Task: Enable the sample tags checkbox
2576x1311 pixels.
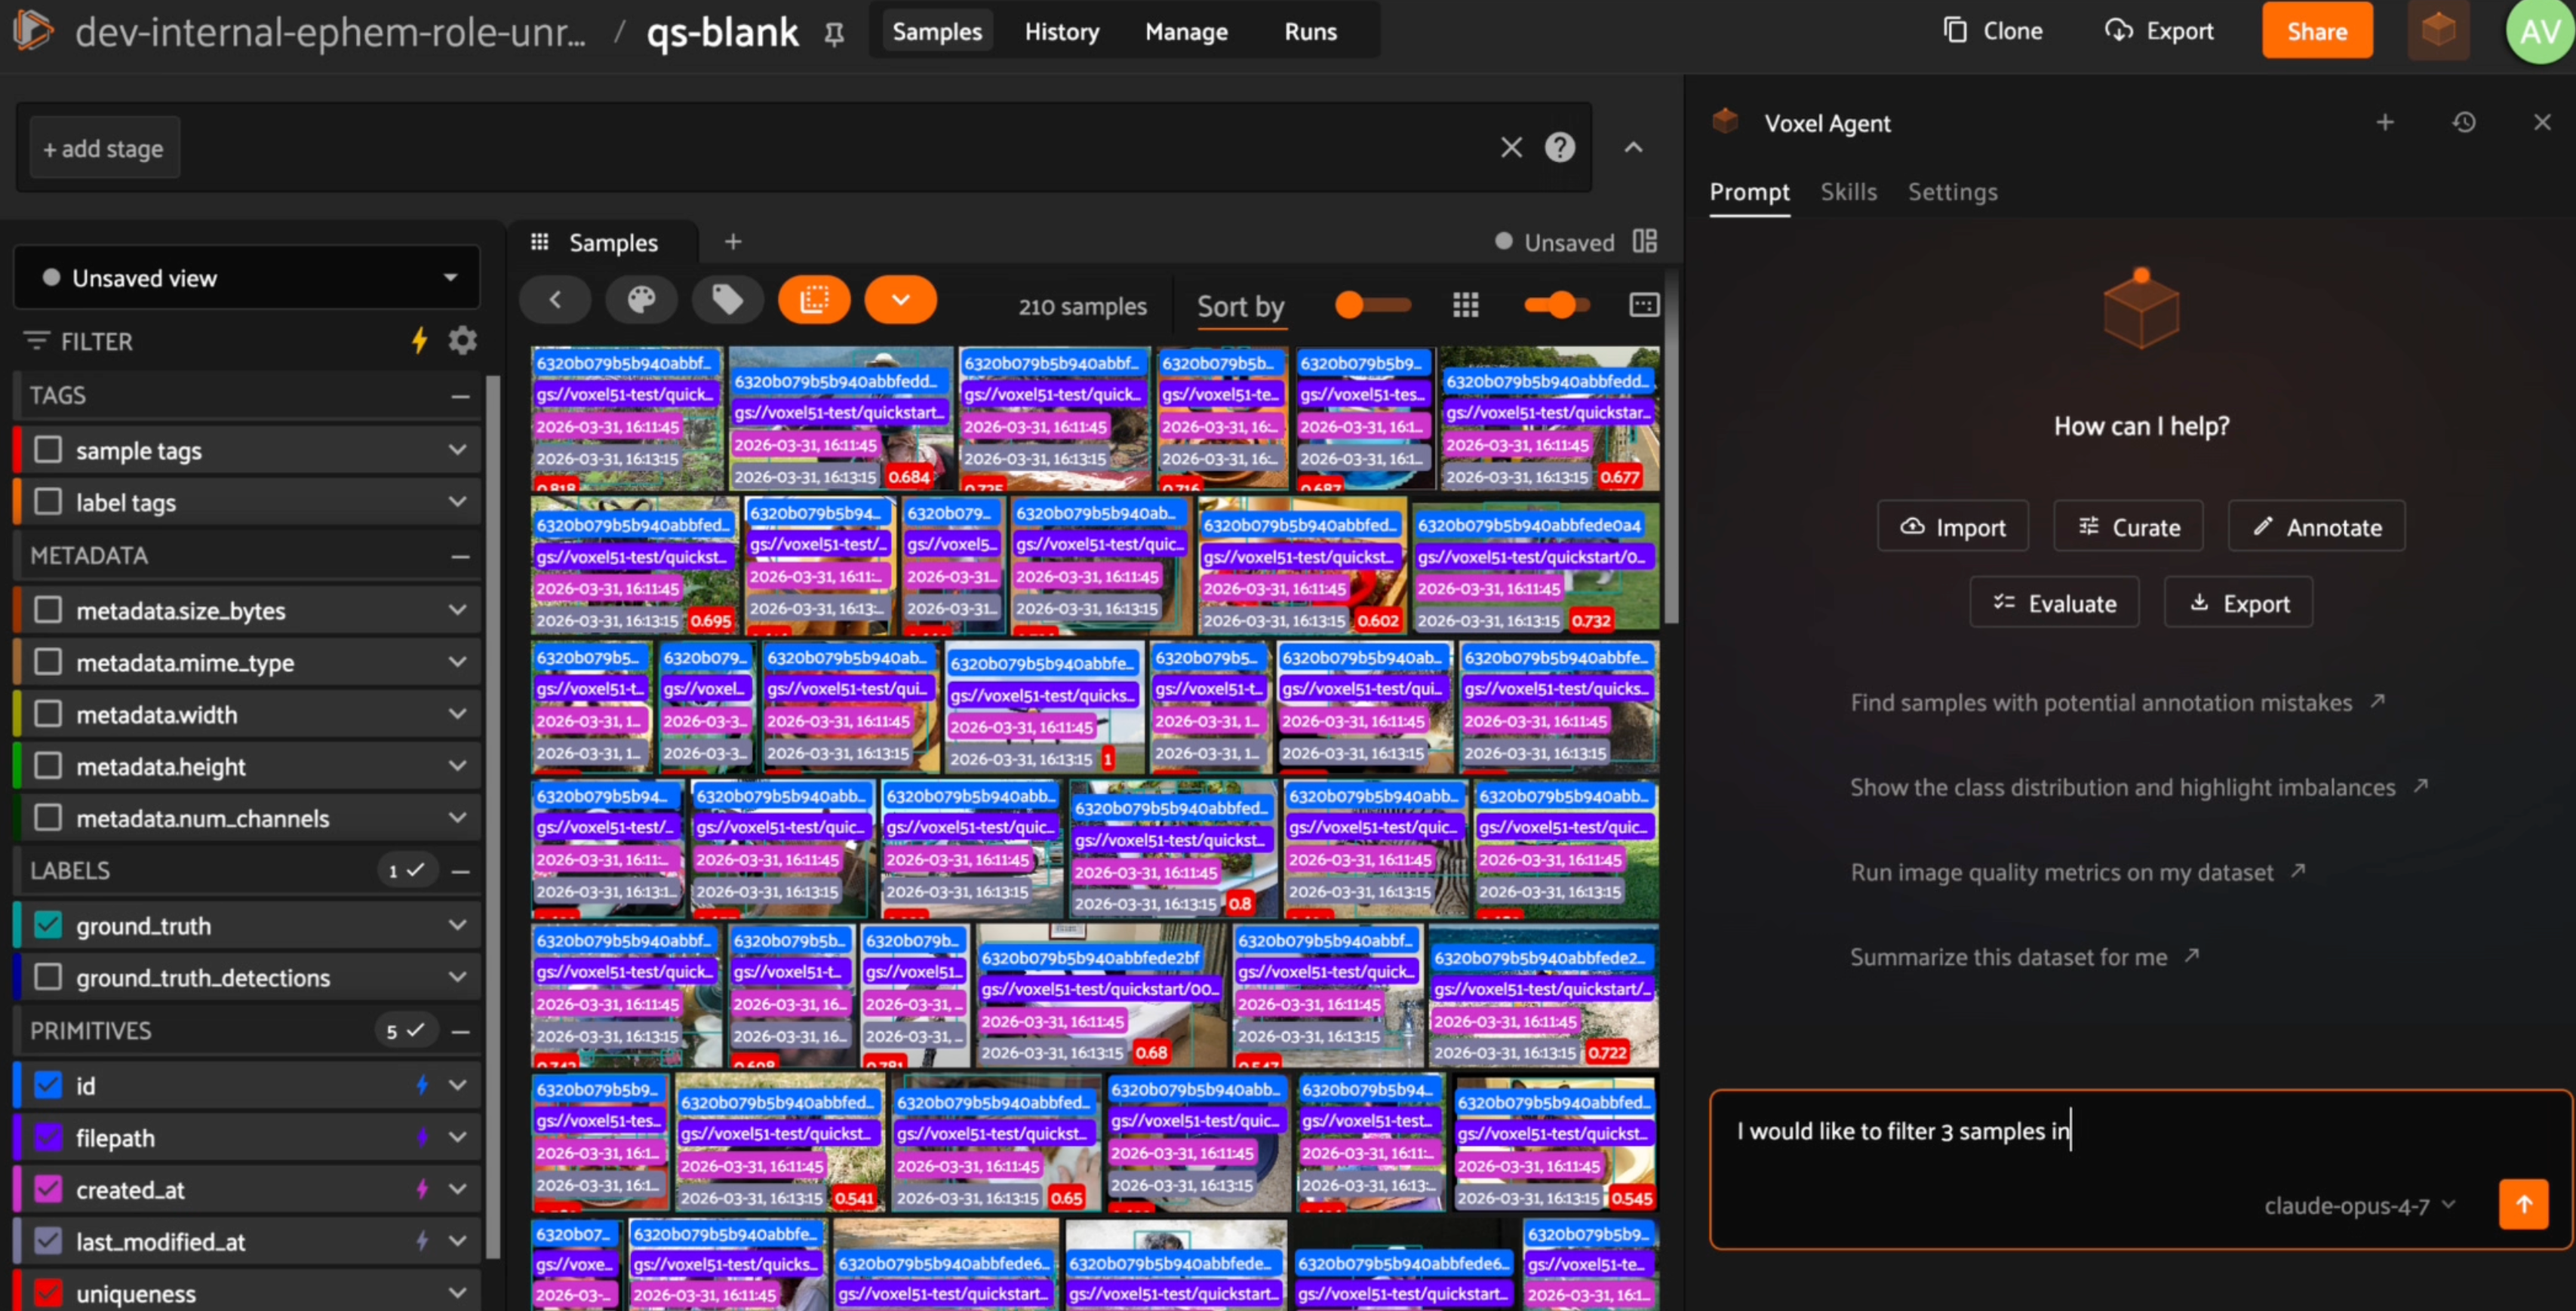Action: click(48, 450)
